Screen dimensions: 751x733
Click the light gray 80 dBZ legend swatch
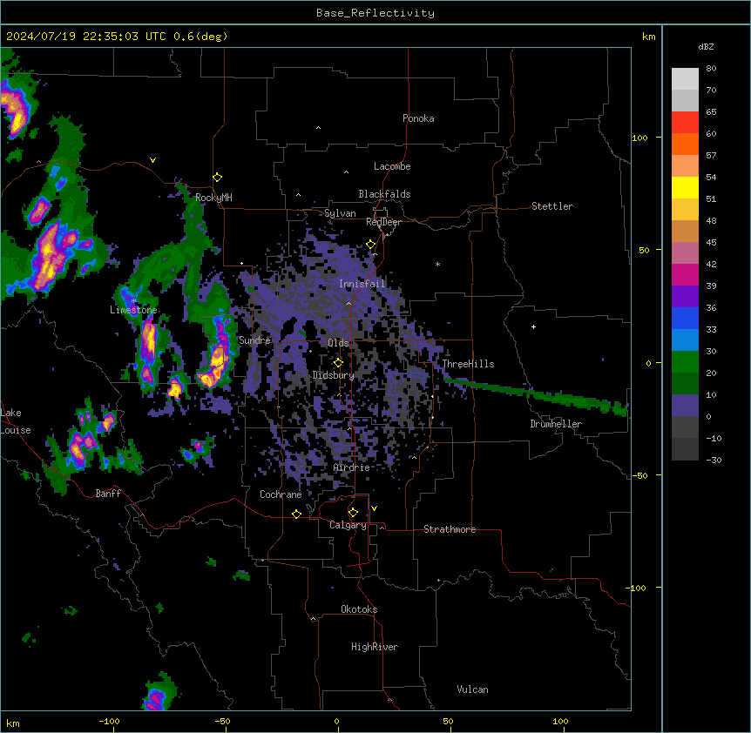coord(685,79)
